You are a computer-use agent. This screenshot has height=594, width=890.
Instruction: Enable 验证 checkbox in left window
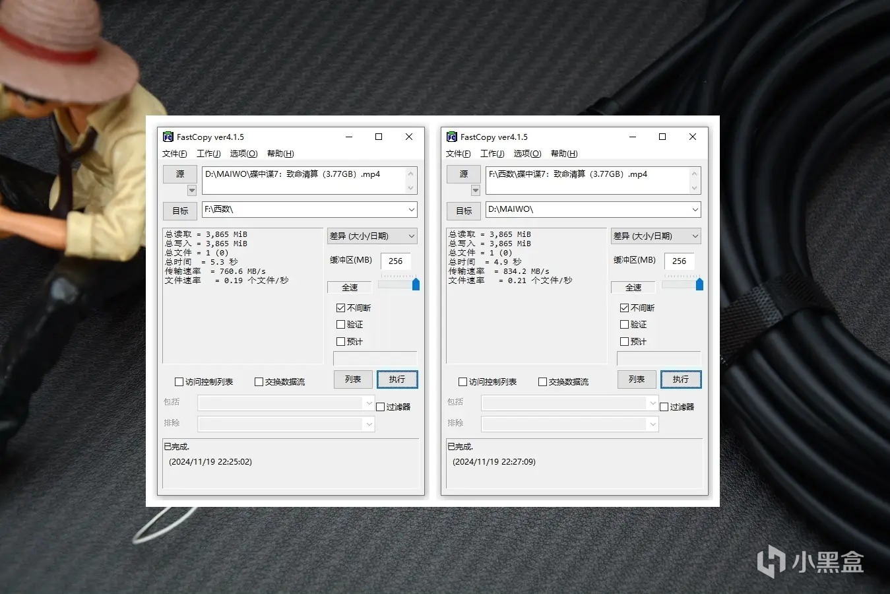(340, 325)
